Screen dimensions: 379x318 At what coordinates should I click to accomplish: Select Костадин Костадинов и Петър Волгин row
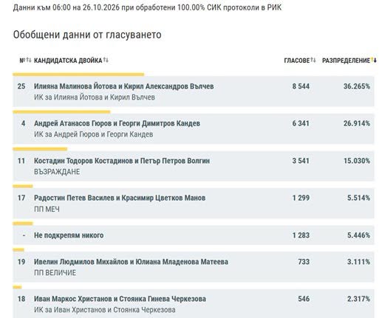pos(194,166)
